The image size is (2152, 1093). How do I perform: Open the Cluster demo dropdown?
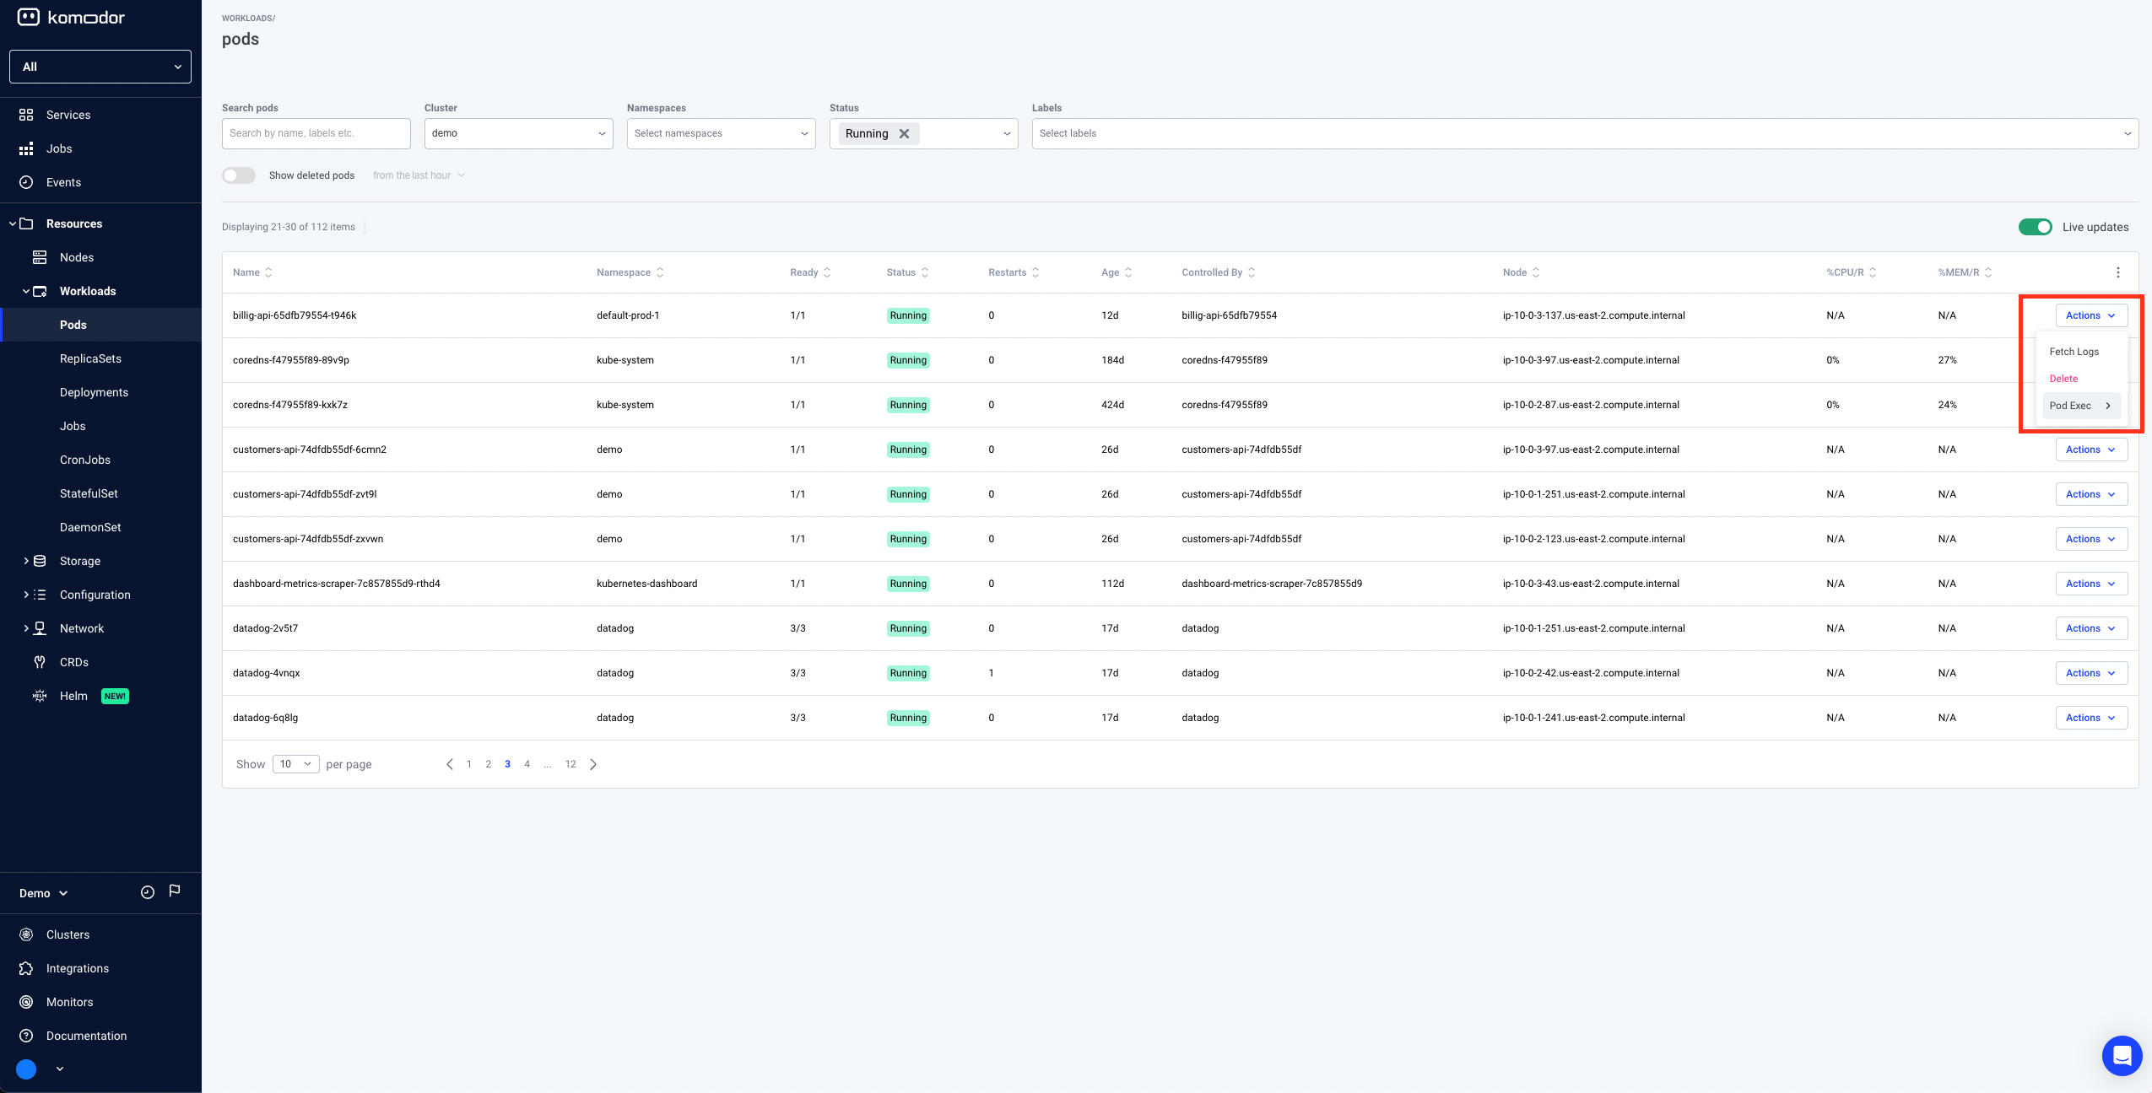click(x=519, y=133)
